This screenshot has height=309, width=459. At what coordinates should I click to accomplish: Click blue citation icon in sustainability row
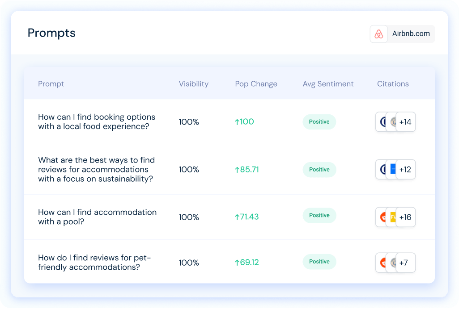tap(392, 169)
